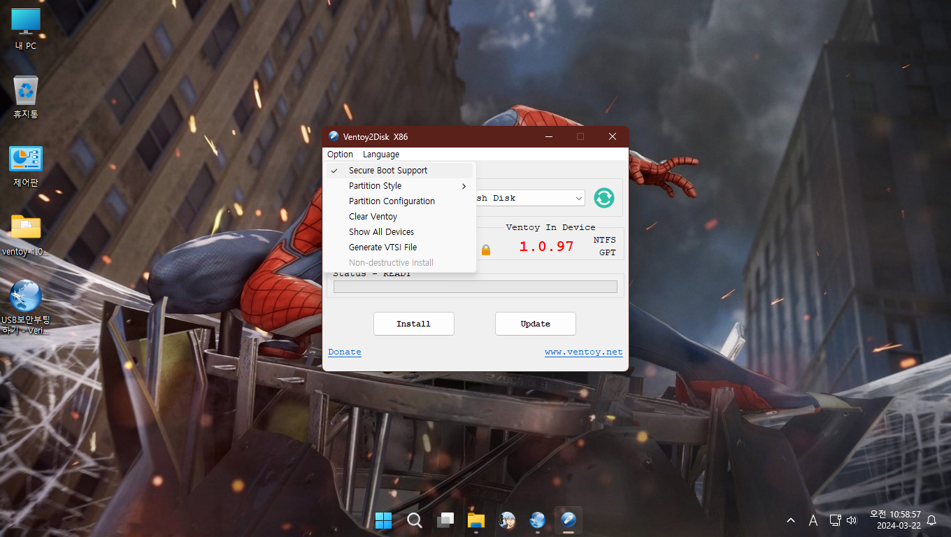Select the 휴지통 recycle bin icon
Viewport: 951px width, 537px height.
(x=26, y=97)
